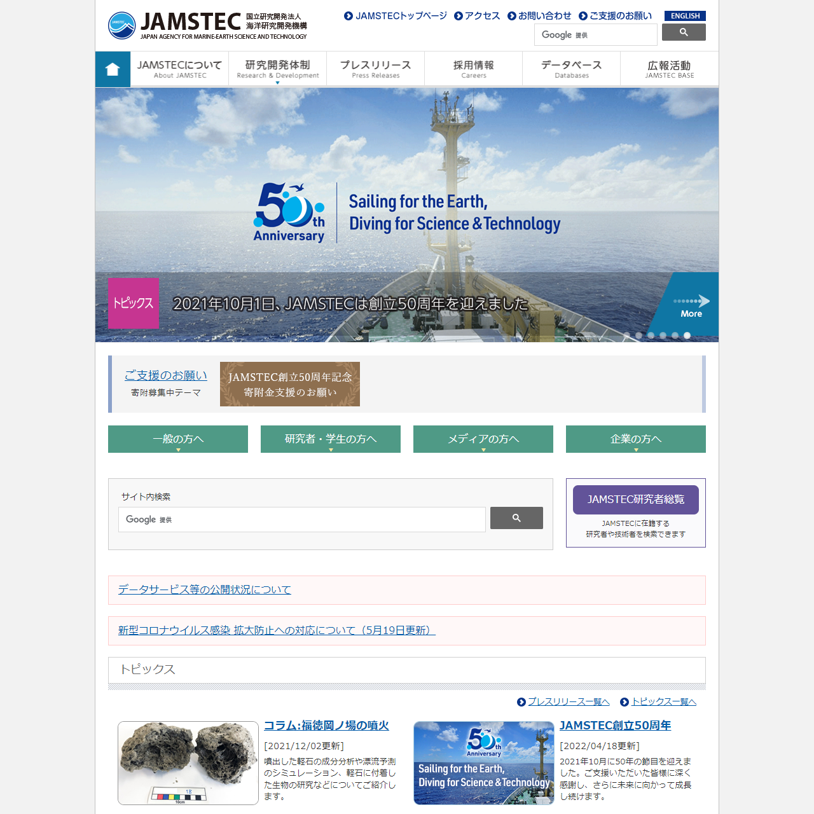814x814 pixels.
Task: Click the 寄附募集中テーマ text
Action: [166, 393]
